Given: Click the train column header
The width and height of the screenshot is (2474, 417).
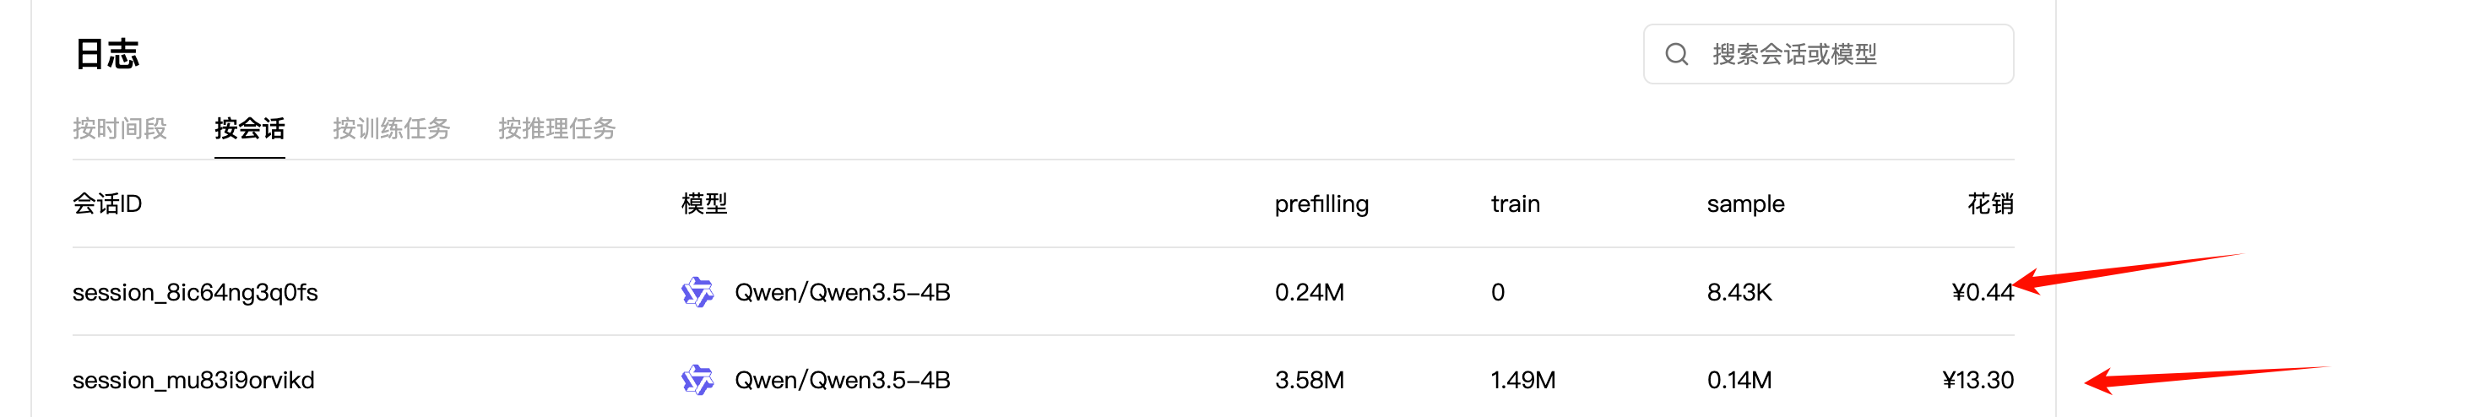Looking at the screenshot, I should click(1516, 203).
